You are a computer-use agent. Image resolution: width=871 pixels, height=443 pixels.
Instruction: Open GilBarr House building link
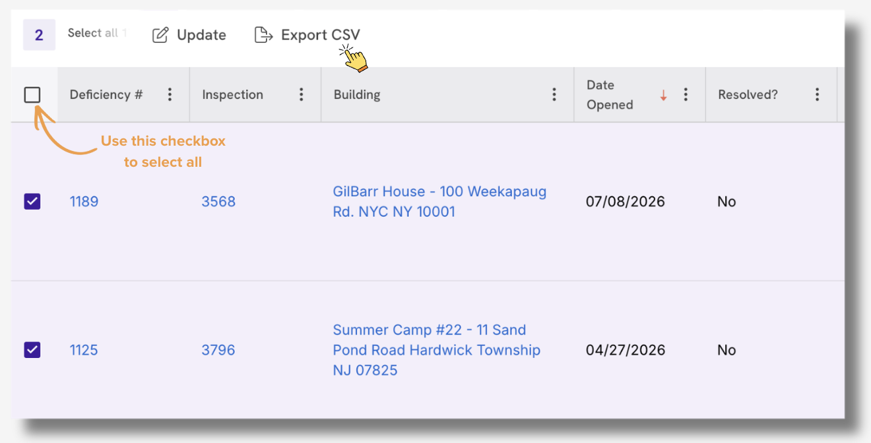pos(439,202)
